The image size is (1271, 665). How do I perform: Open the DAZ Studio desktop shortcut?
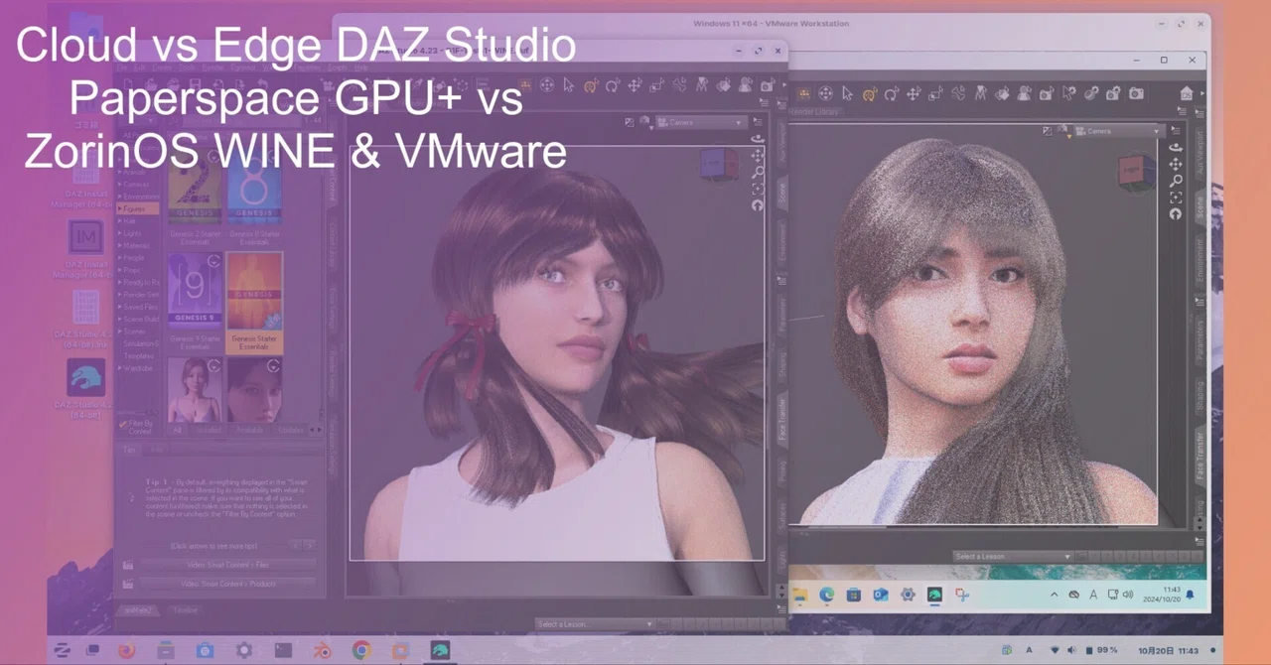86,377
